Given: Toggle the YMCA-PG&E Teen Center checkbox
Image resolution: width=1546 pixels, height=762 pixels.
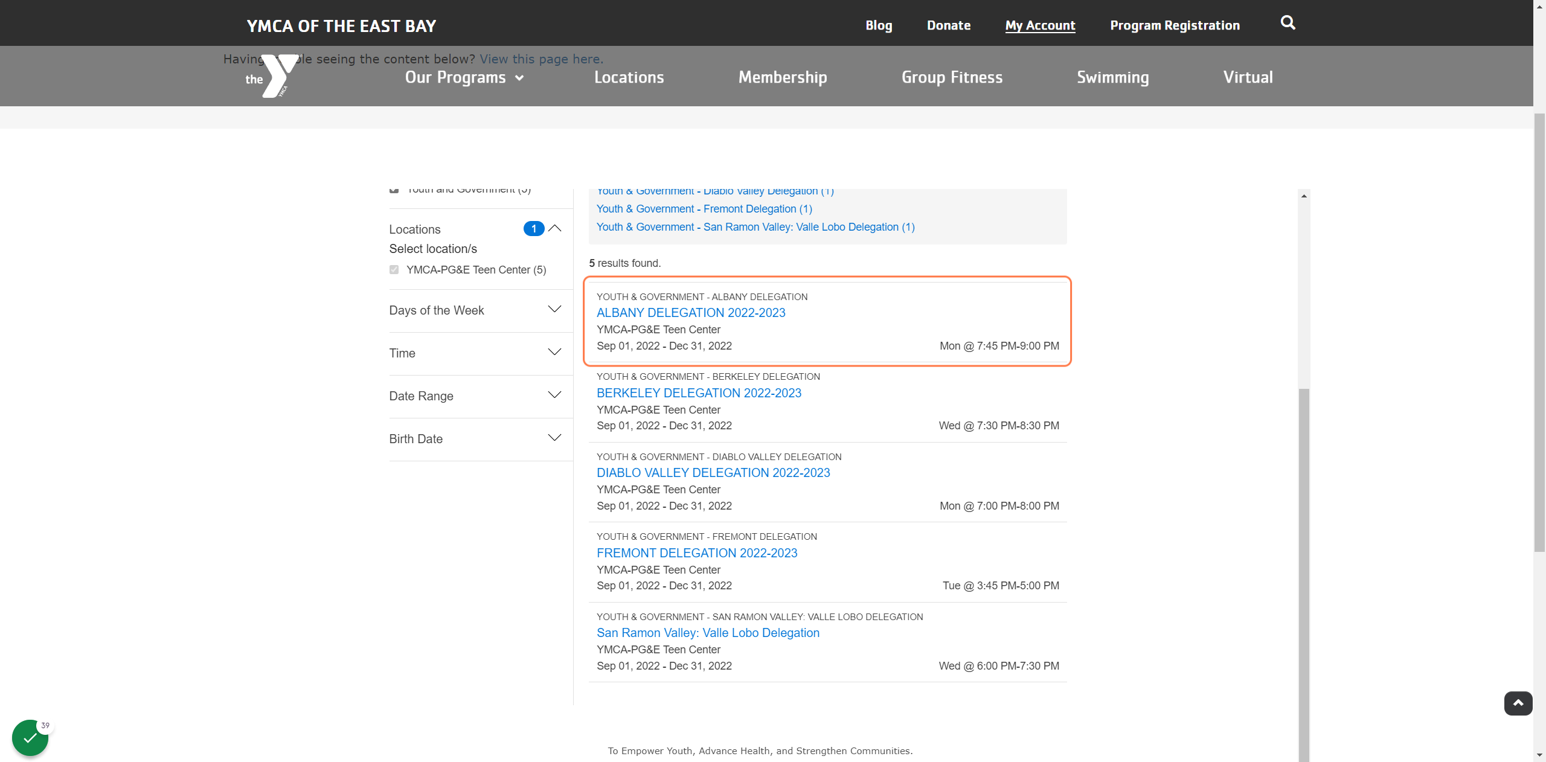Looking at the screenshot, I should click(394, 270).
